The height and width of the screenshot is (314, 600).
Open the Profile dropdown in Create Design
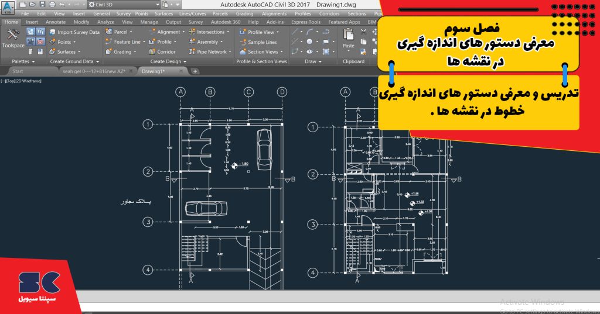pyautogui.click(x=175, y=42)
